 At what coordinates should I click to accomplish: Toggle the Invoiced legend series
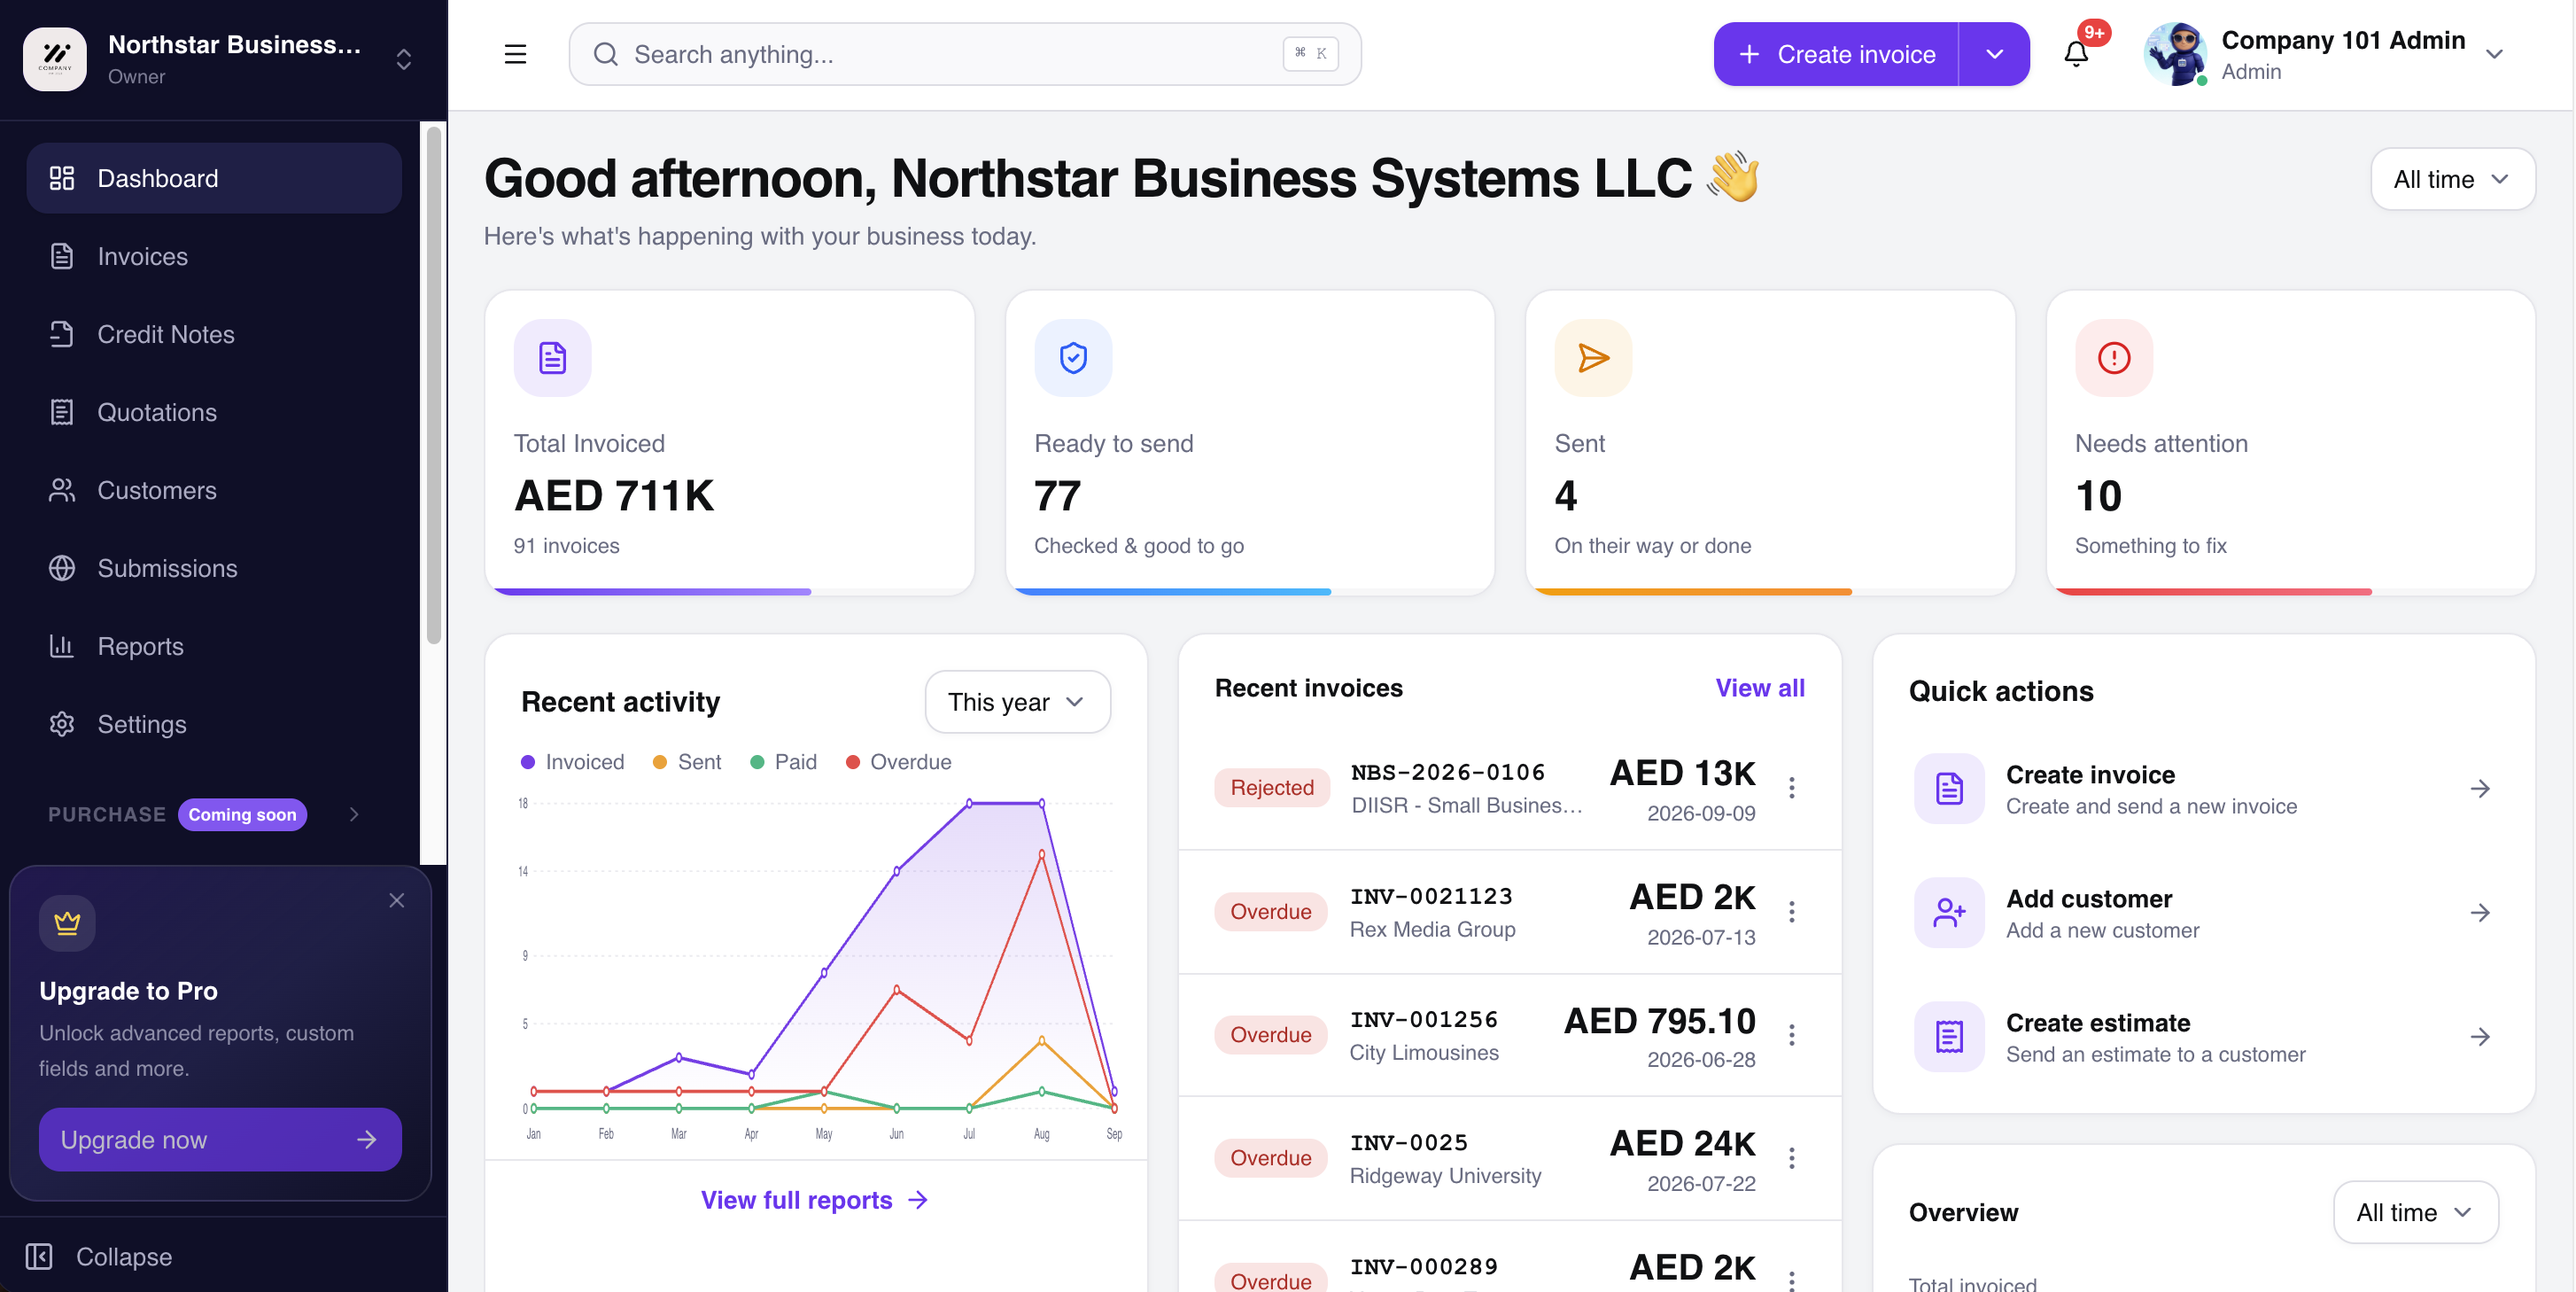pyautogui.click(x=573, y=762)
